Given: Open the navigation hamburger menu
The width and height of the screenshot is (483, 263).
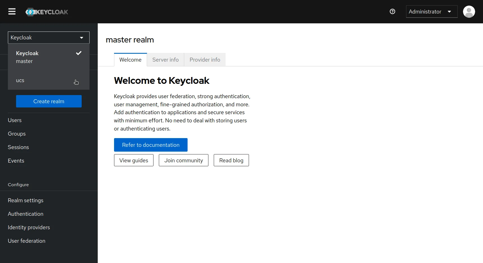Looking at the screenshot, I should tap(12, 12).
